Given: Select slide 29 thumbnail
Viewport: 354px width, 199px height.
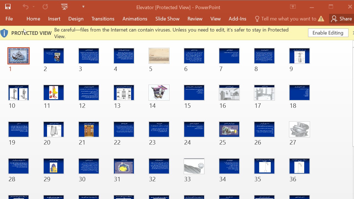Looking at the screenshot, I should pyautogui.click(x=54, y=166).
